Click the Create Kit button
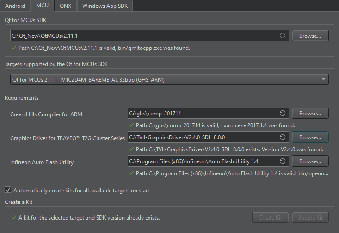339x233 pixels. (x=271, y=218)
